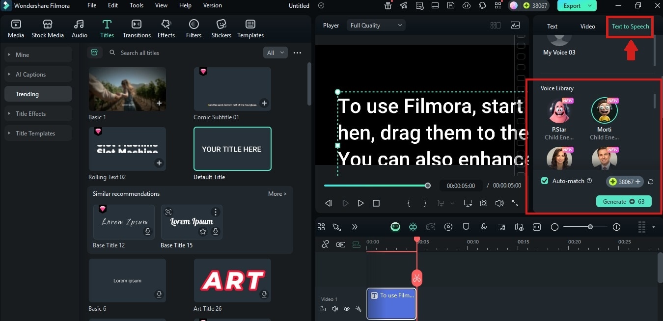663x321 pixels.
Task: Open the Filters panel
Action: click(x=193, y=29)
